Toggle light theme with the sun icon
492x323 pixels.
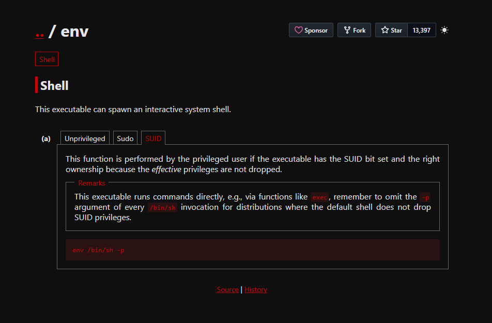(444, 30)
